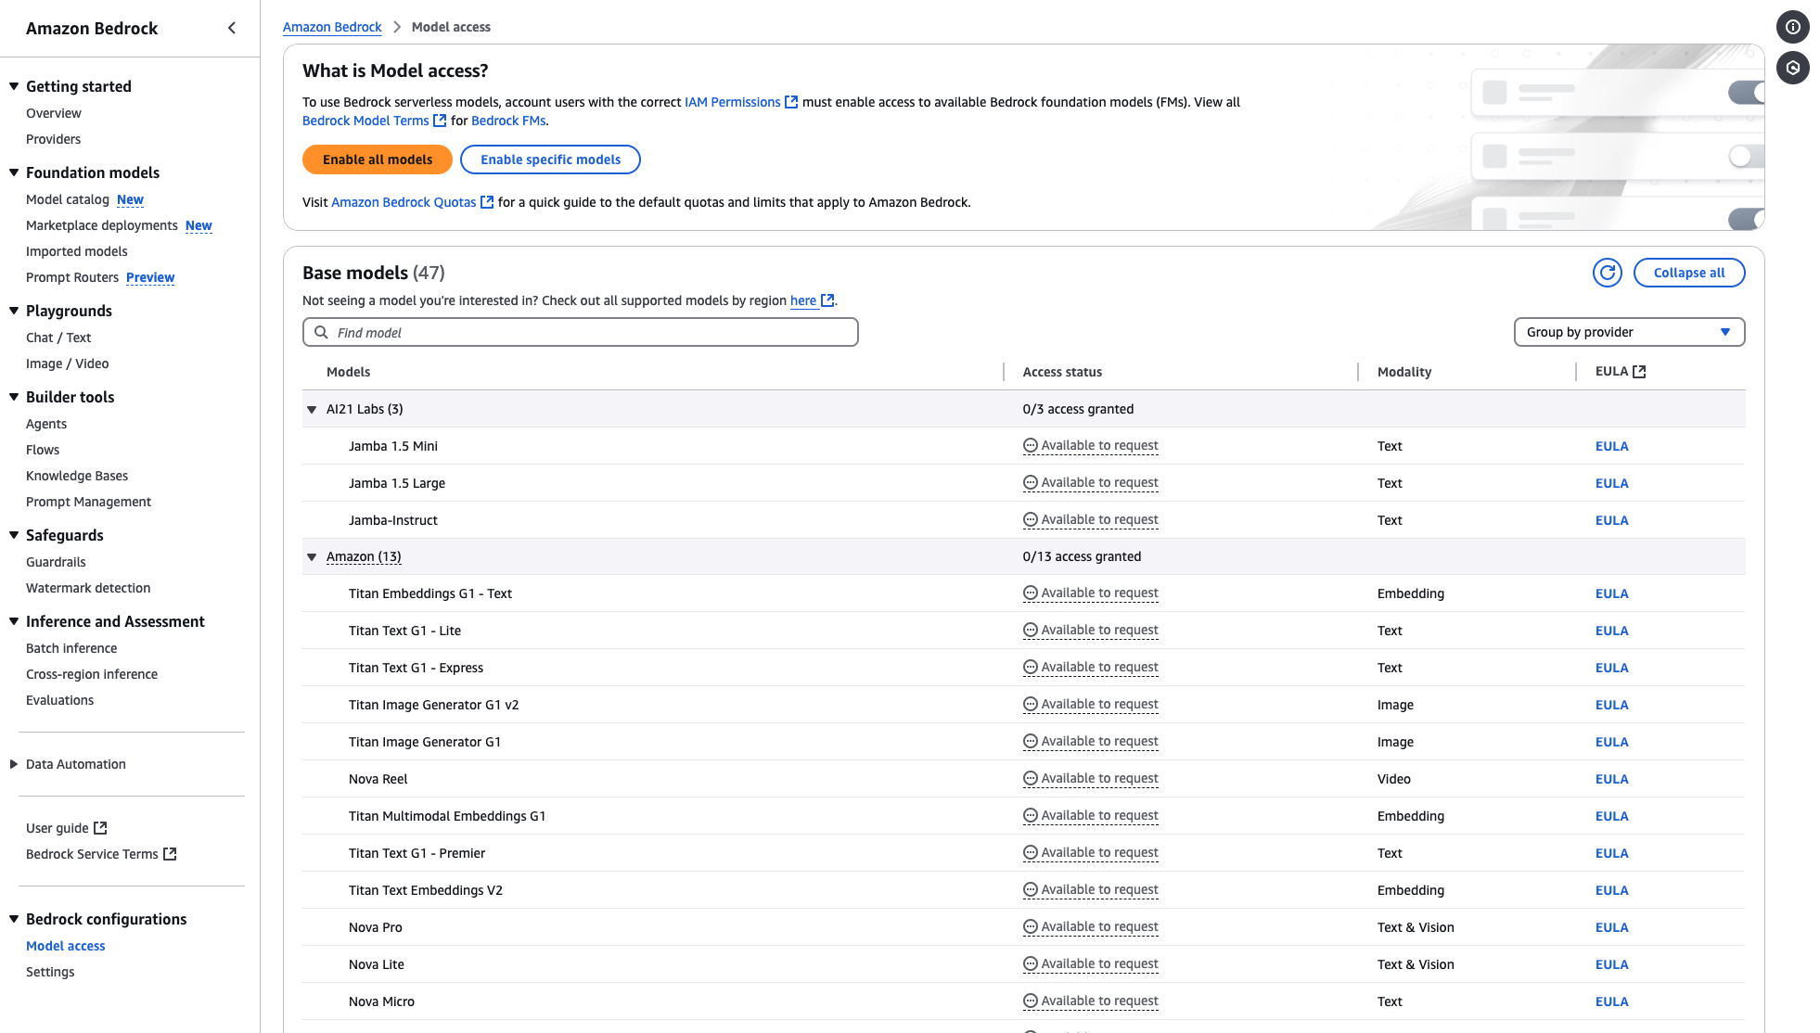
Task: Open Prompt Routers page
Action: [x=72, y=277]
